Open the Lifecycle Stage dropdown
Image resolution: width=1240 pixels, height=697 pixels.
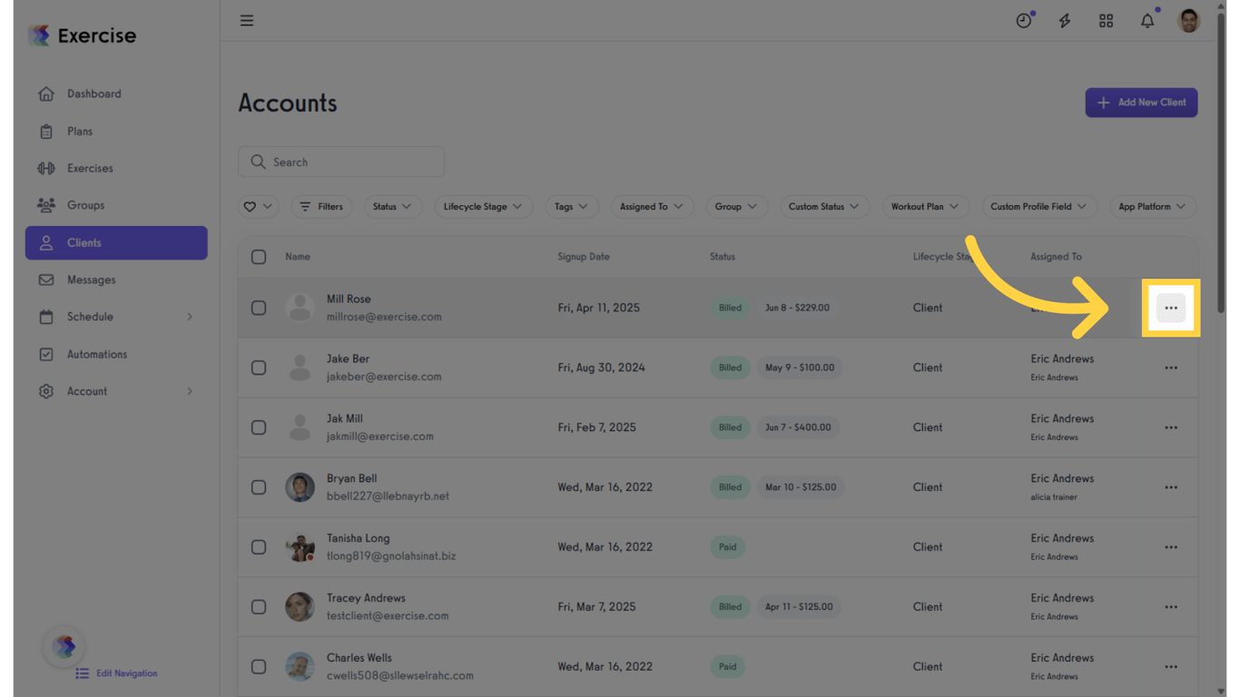tap(483, 207)
